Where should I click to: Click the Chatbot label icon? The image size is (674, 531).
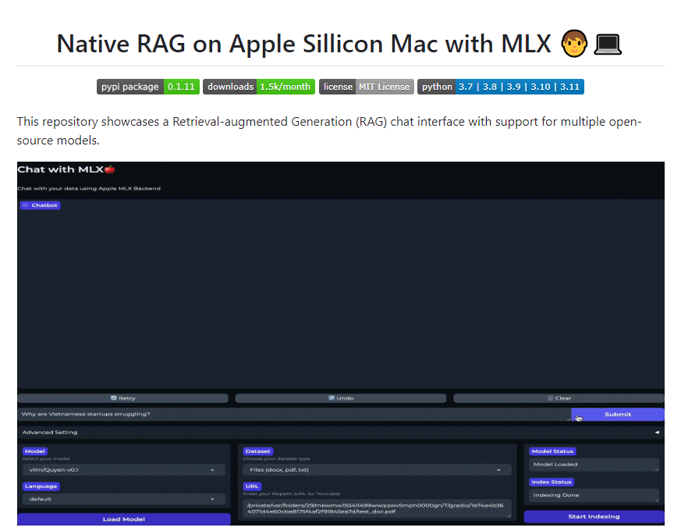(26, 205)
